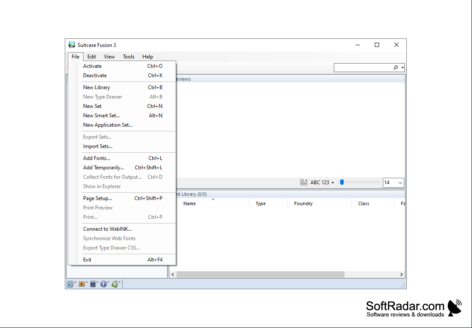Close the open File menu
The image size is (472, 328).
click(x=75, y=57)
